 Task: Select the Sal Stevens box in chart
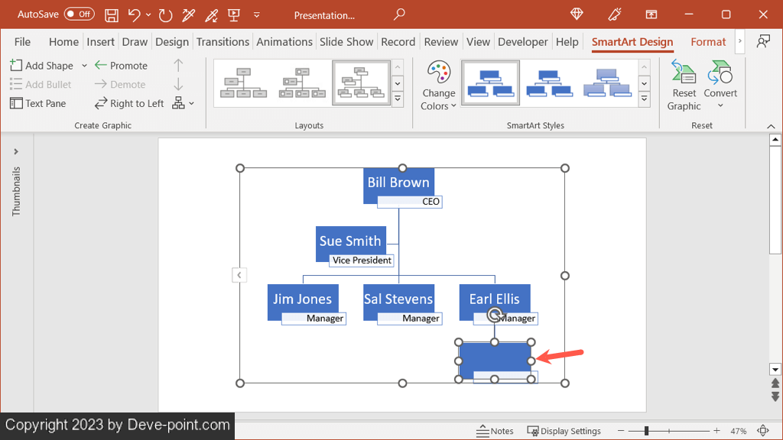tap(398, 299)
